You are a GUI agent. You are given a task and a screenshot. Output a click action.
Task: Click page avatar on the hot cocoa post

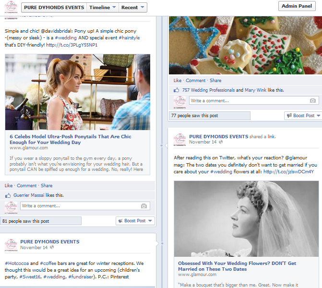tap(11, 245)
